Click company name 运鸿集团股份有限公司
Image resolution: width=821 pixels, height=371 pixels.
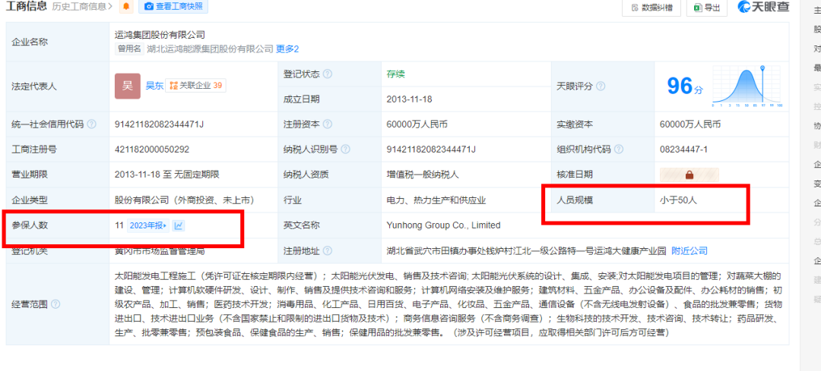coord(160,35)
